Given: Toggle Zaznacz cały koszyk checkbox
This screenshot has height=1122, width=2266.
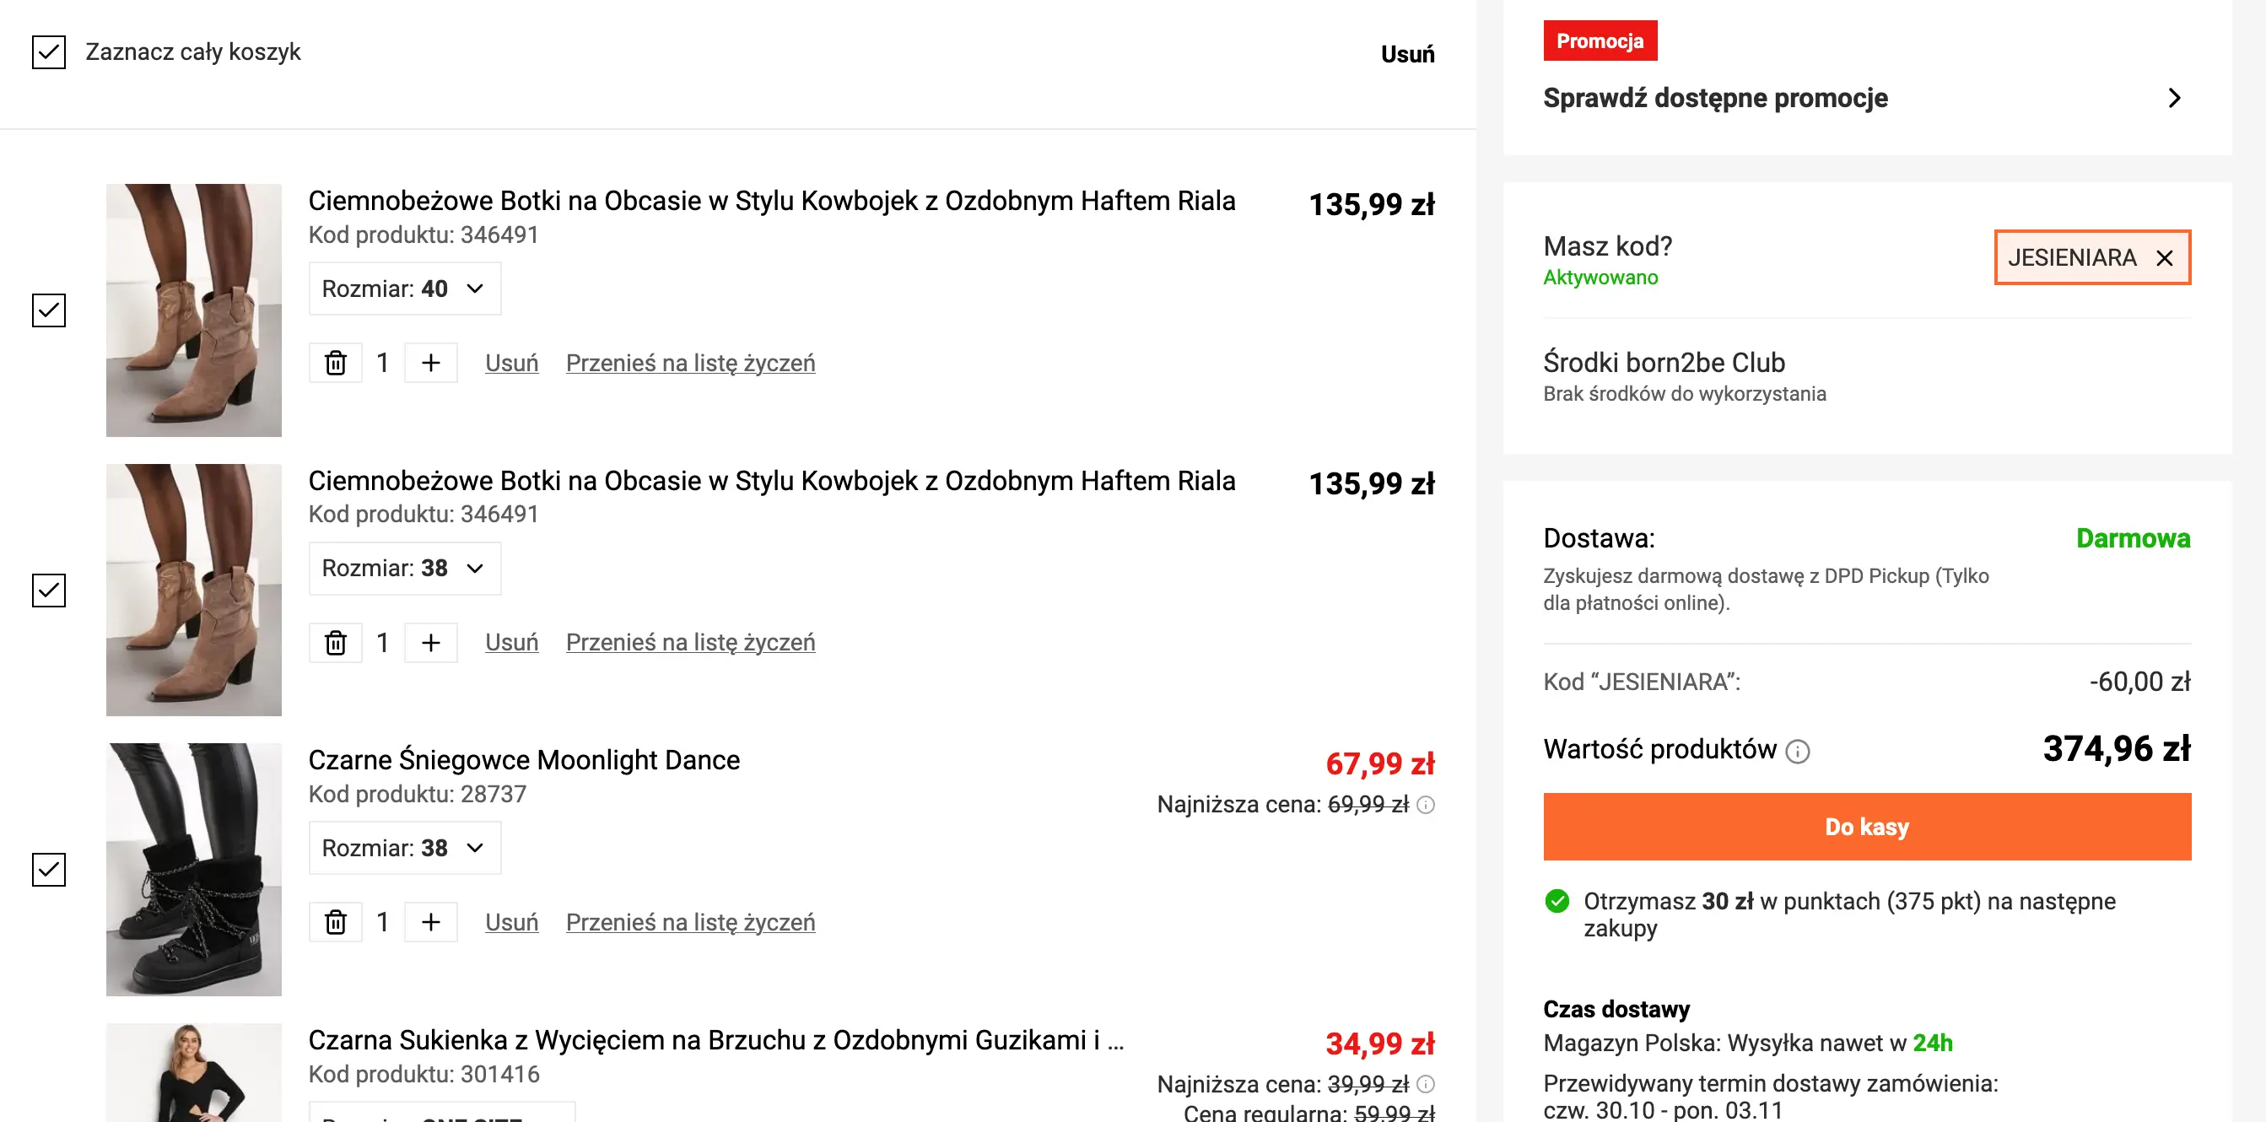Looking at the screenshot, I should point(49,51).
